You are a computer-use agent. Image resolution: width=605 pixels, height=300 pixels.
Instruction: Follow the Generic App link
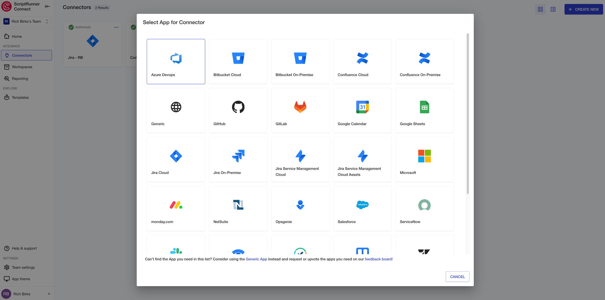tap(257, 259)
